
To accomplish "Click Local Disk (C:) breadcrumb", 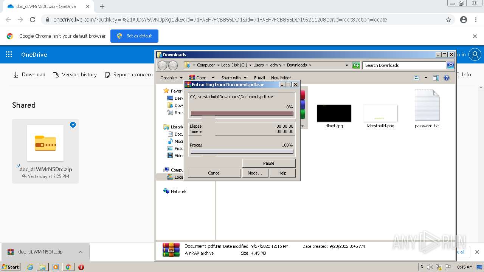I will point(234,65).
